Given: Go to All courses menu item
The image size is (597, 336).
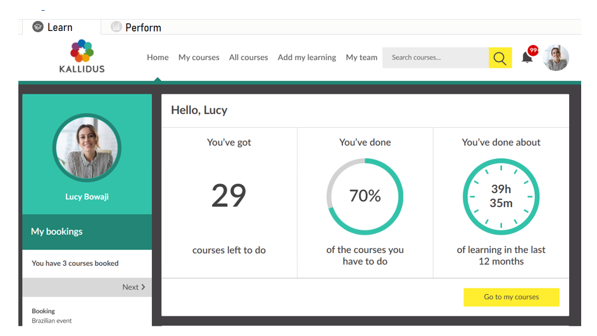Looking at the screenshot, I should pyautogui.click(x=248, y=58).
